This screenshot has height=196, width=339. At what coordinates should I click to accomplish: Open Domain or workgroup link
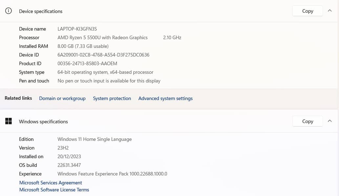click(62, 98)
